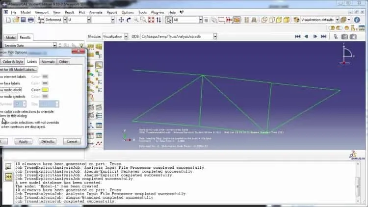Step to next frame
The height and width of the screenshot is (207, 368).
coord(315,36)
